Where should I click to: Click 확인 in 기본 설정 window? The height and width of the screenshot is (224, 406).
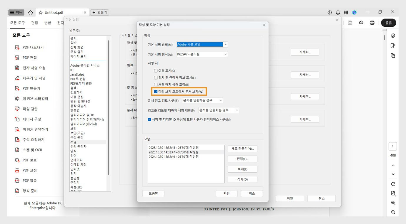coord(290,198)
